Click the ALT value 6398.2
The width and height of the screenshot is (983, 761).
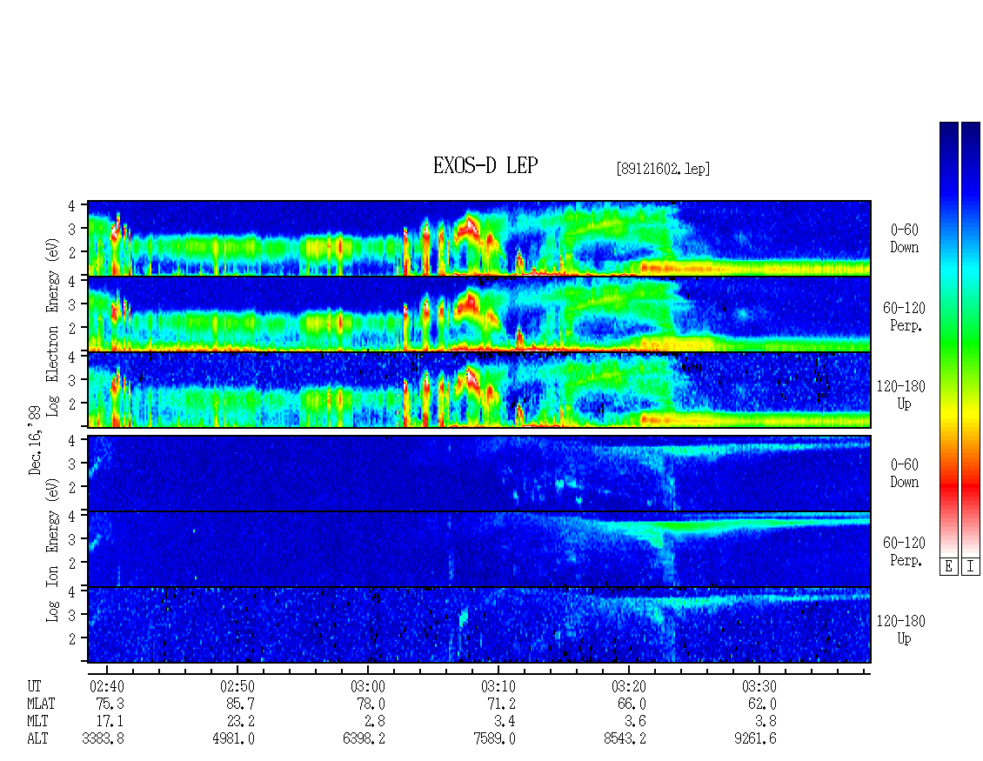[364, 739]
